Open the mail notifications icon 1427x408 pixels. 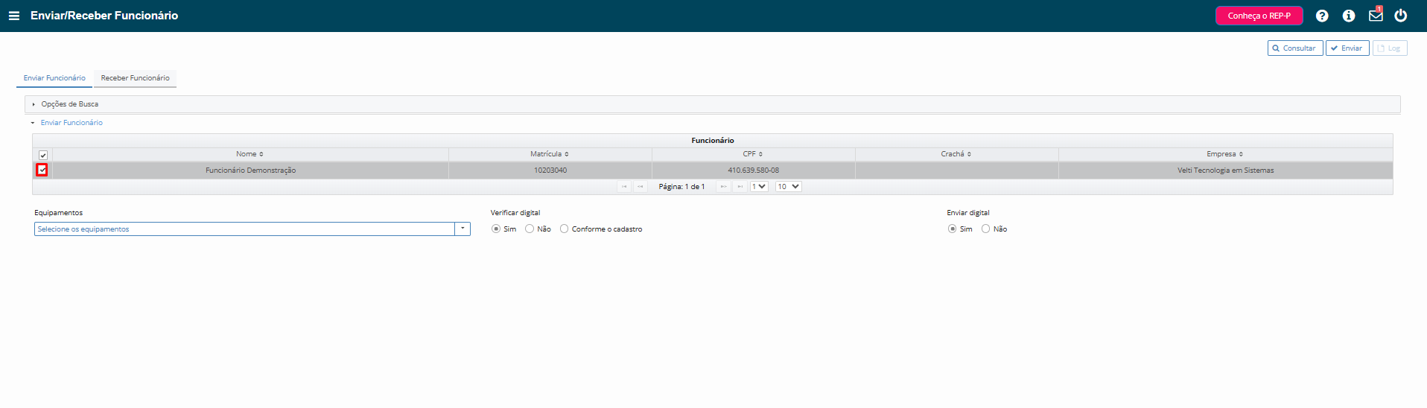point(1376,15)
